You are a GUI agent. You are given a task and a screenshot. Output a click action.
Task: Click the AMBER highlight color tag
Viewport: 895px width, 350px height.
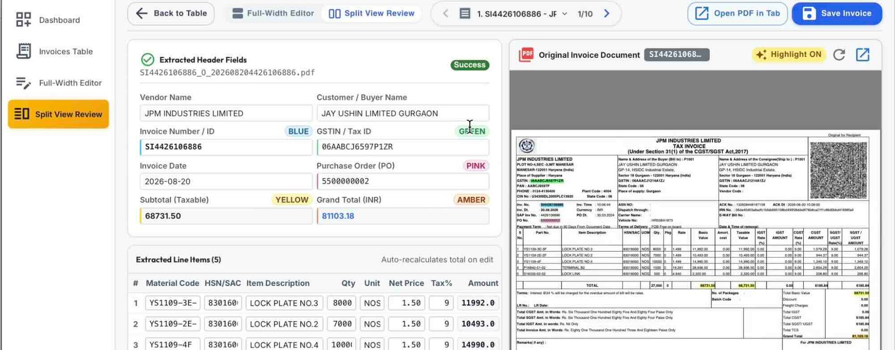(x=471, y=200)
